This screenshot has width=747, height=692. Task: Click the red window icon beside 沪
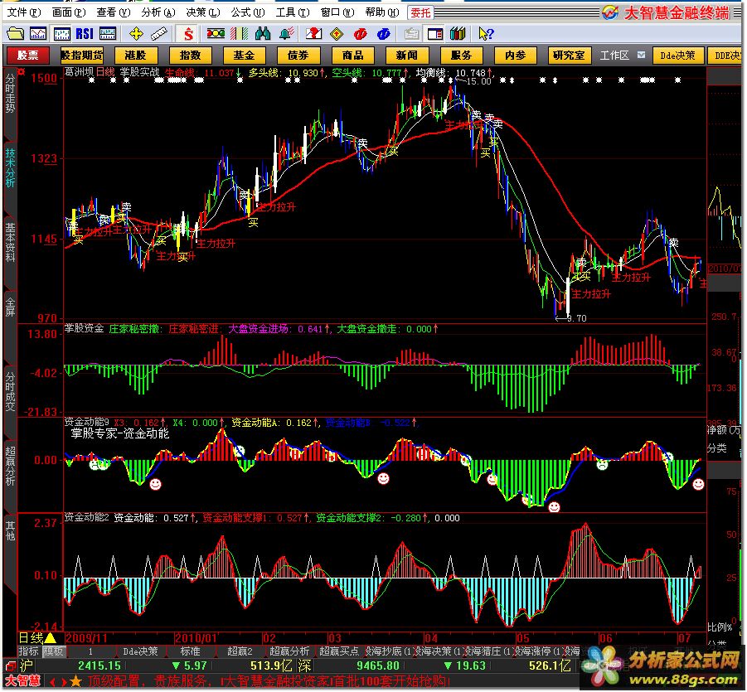(x=10, y=665)
